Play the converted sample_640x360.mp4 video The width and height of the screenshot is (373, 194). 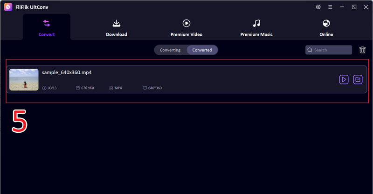[x=344, y=79]
